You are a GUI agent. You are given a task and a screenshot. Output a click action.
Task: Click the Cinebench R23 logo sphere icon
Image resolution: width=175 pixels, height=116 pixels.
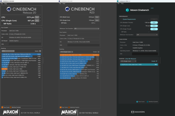(x=67, y=9)
